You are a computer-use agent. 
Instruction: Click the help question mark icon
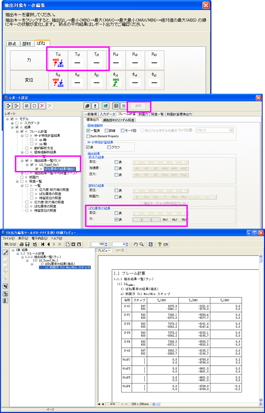pos(160,244)
